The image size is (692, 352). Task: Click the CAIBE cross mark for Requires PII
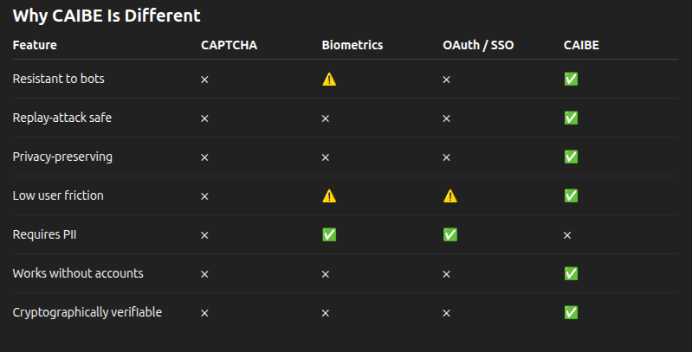tap(567, 234)
